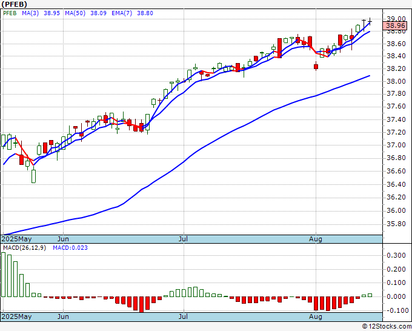Open the 12Stocks.com copyright link
The width and height of the screenshot is (412, 331).
387,327
